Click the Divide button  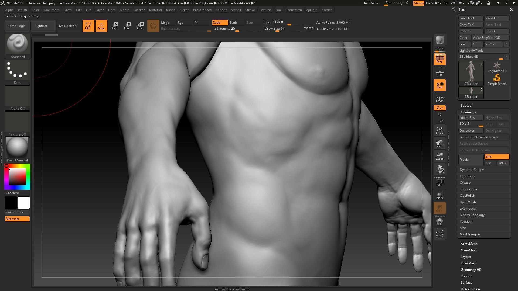(471, 160)
